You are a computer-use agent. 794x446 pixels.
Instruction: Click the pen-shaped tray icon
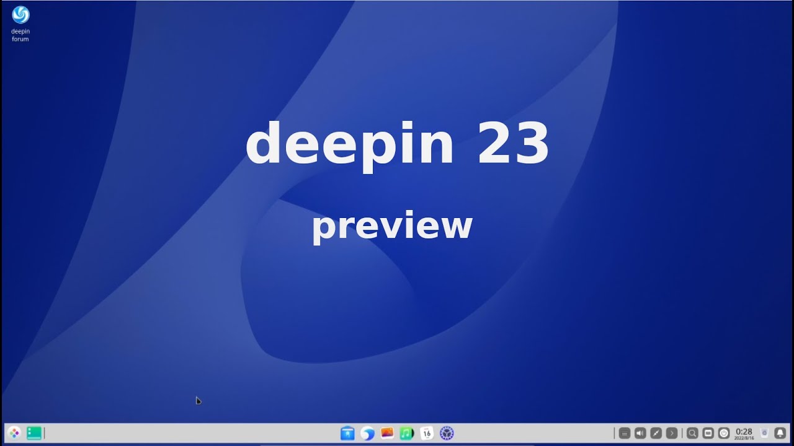(656, 433)
